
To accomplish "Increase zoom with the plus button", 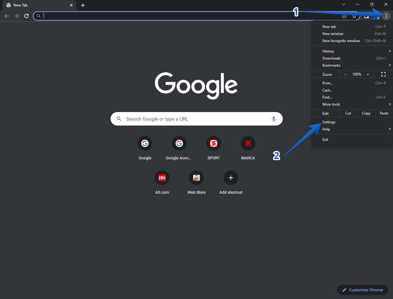I will pos(368,74).
